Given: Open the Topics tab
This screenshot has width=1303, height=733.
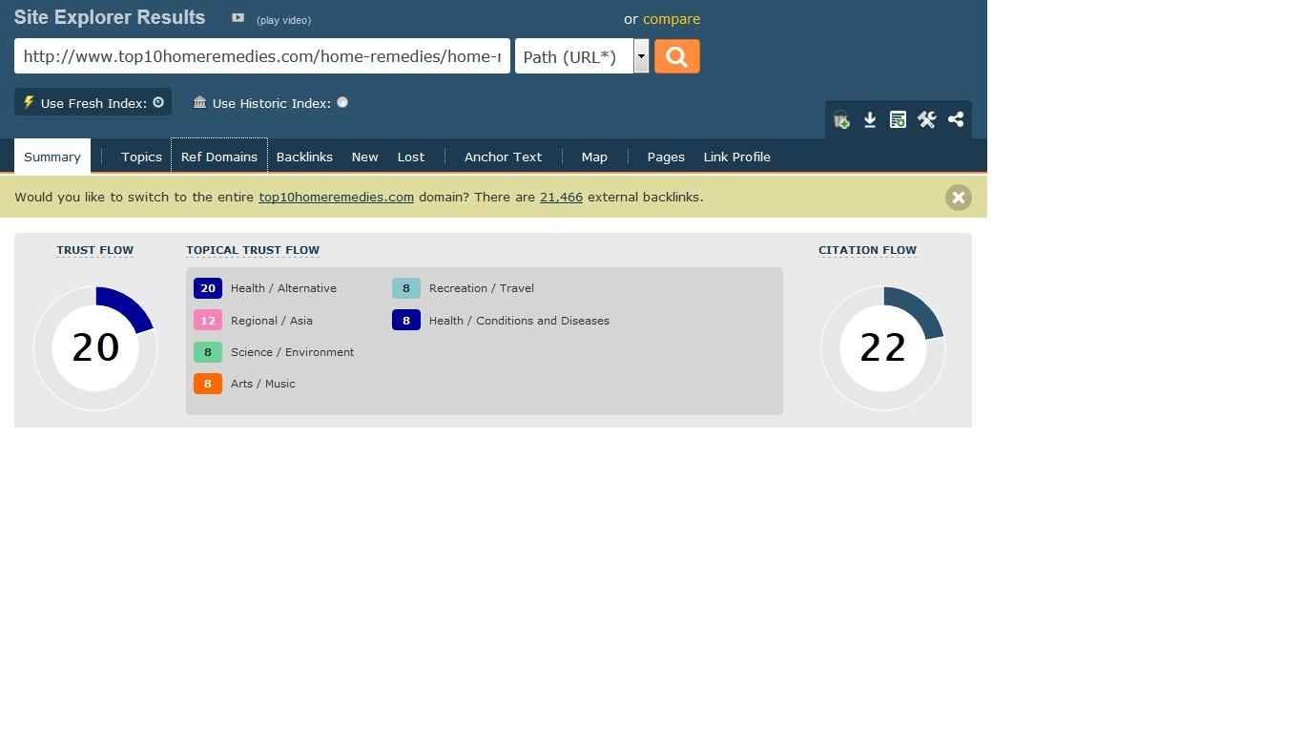Looking at the screenshot, I should pos(141,157).
